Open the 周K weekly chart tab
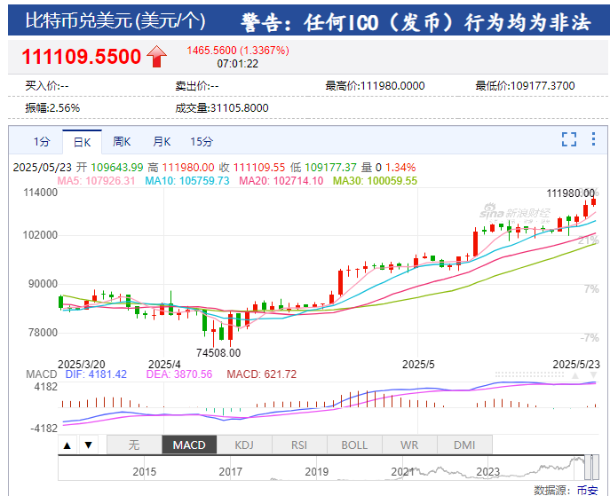 pyautogui.click(x=122, y=141)
